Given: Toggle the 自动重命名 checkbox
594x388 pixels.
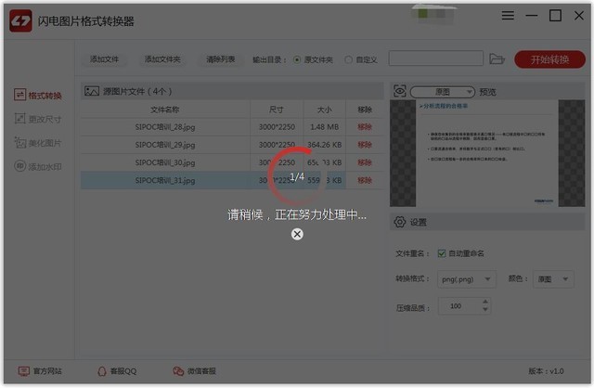Looking at the screenshot, I should tap(442, 253).
